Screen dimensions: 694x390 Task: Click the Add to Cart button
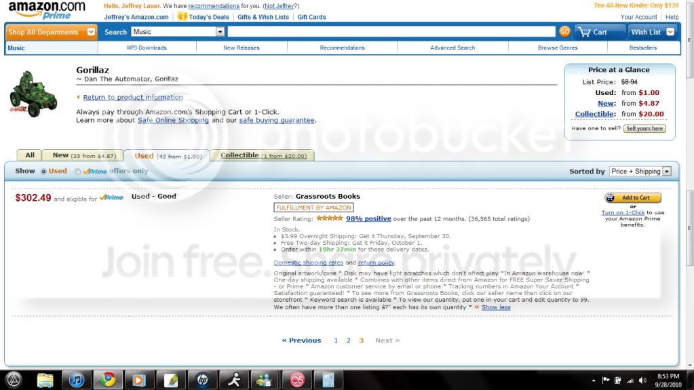click(632, 198)
